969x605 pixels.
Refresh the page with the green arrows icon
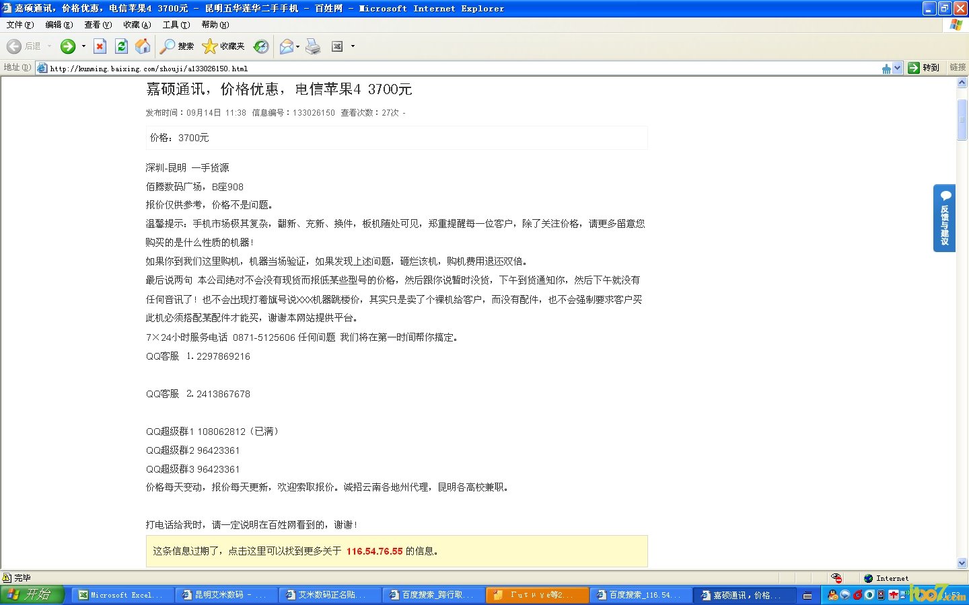121,46
